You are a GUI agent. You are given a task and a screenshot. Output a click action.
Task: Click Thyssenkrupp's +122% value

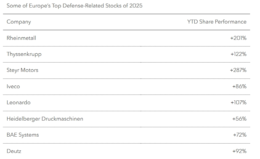[238, 54]
